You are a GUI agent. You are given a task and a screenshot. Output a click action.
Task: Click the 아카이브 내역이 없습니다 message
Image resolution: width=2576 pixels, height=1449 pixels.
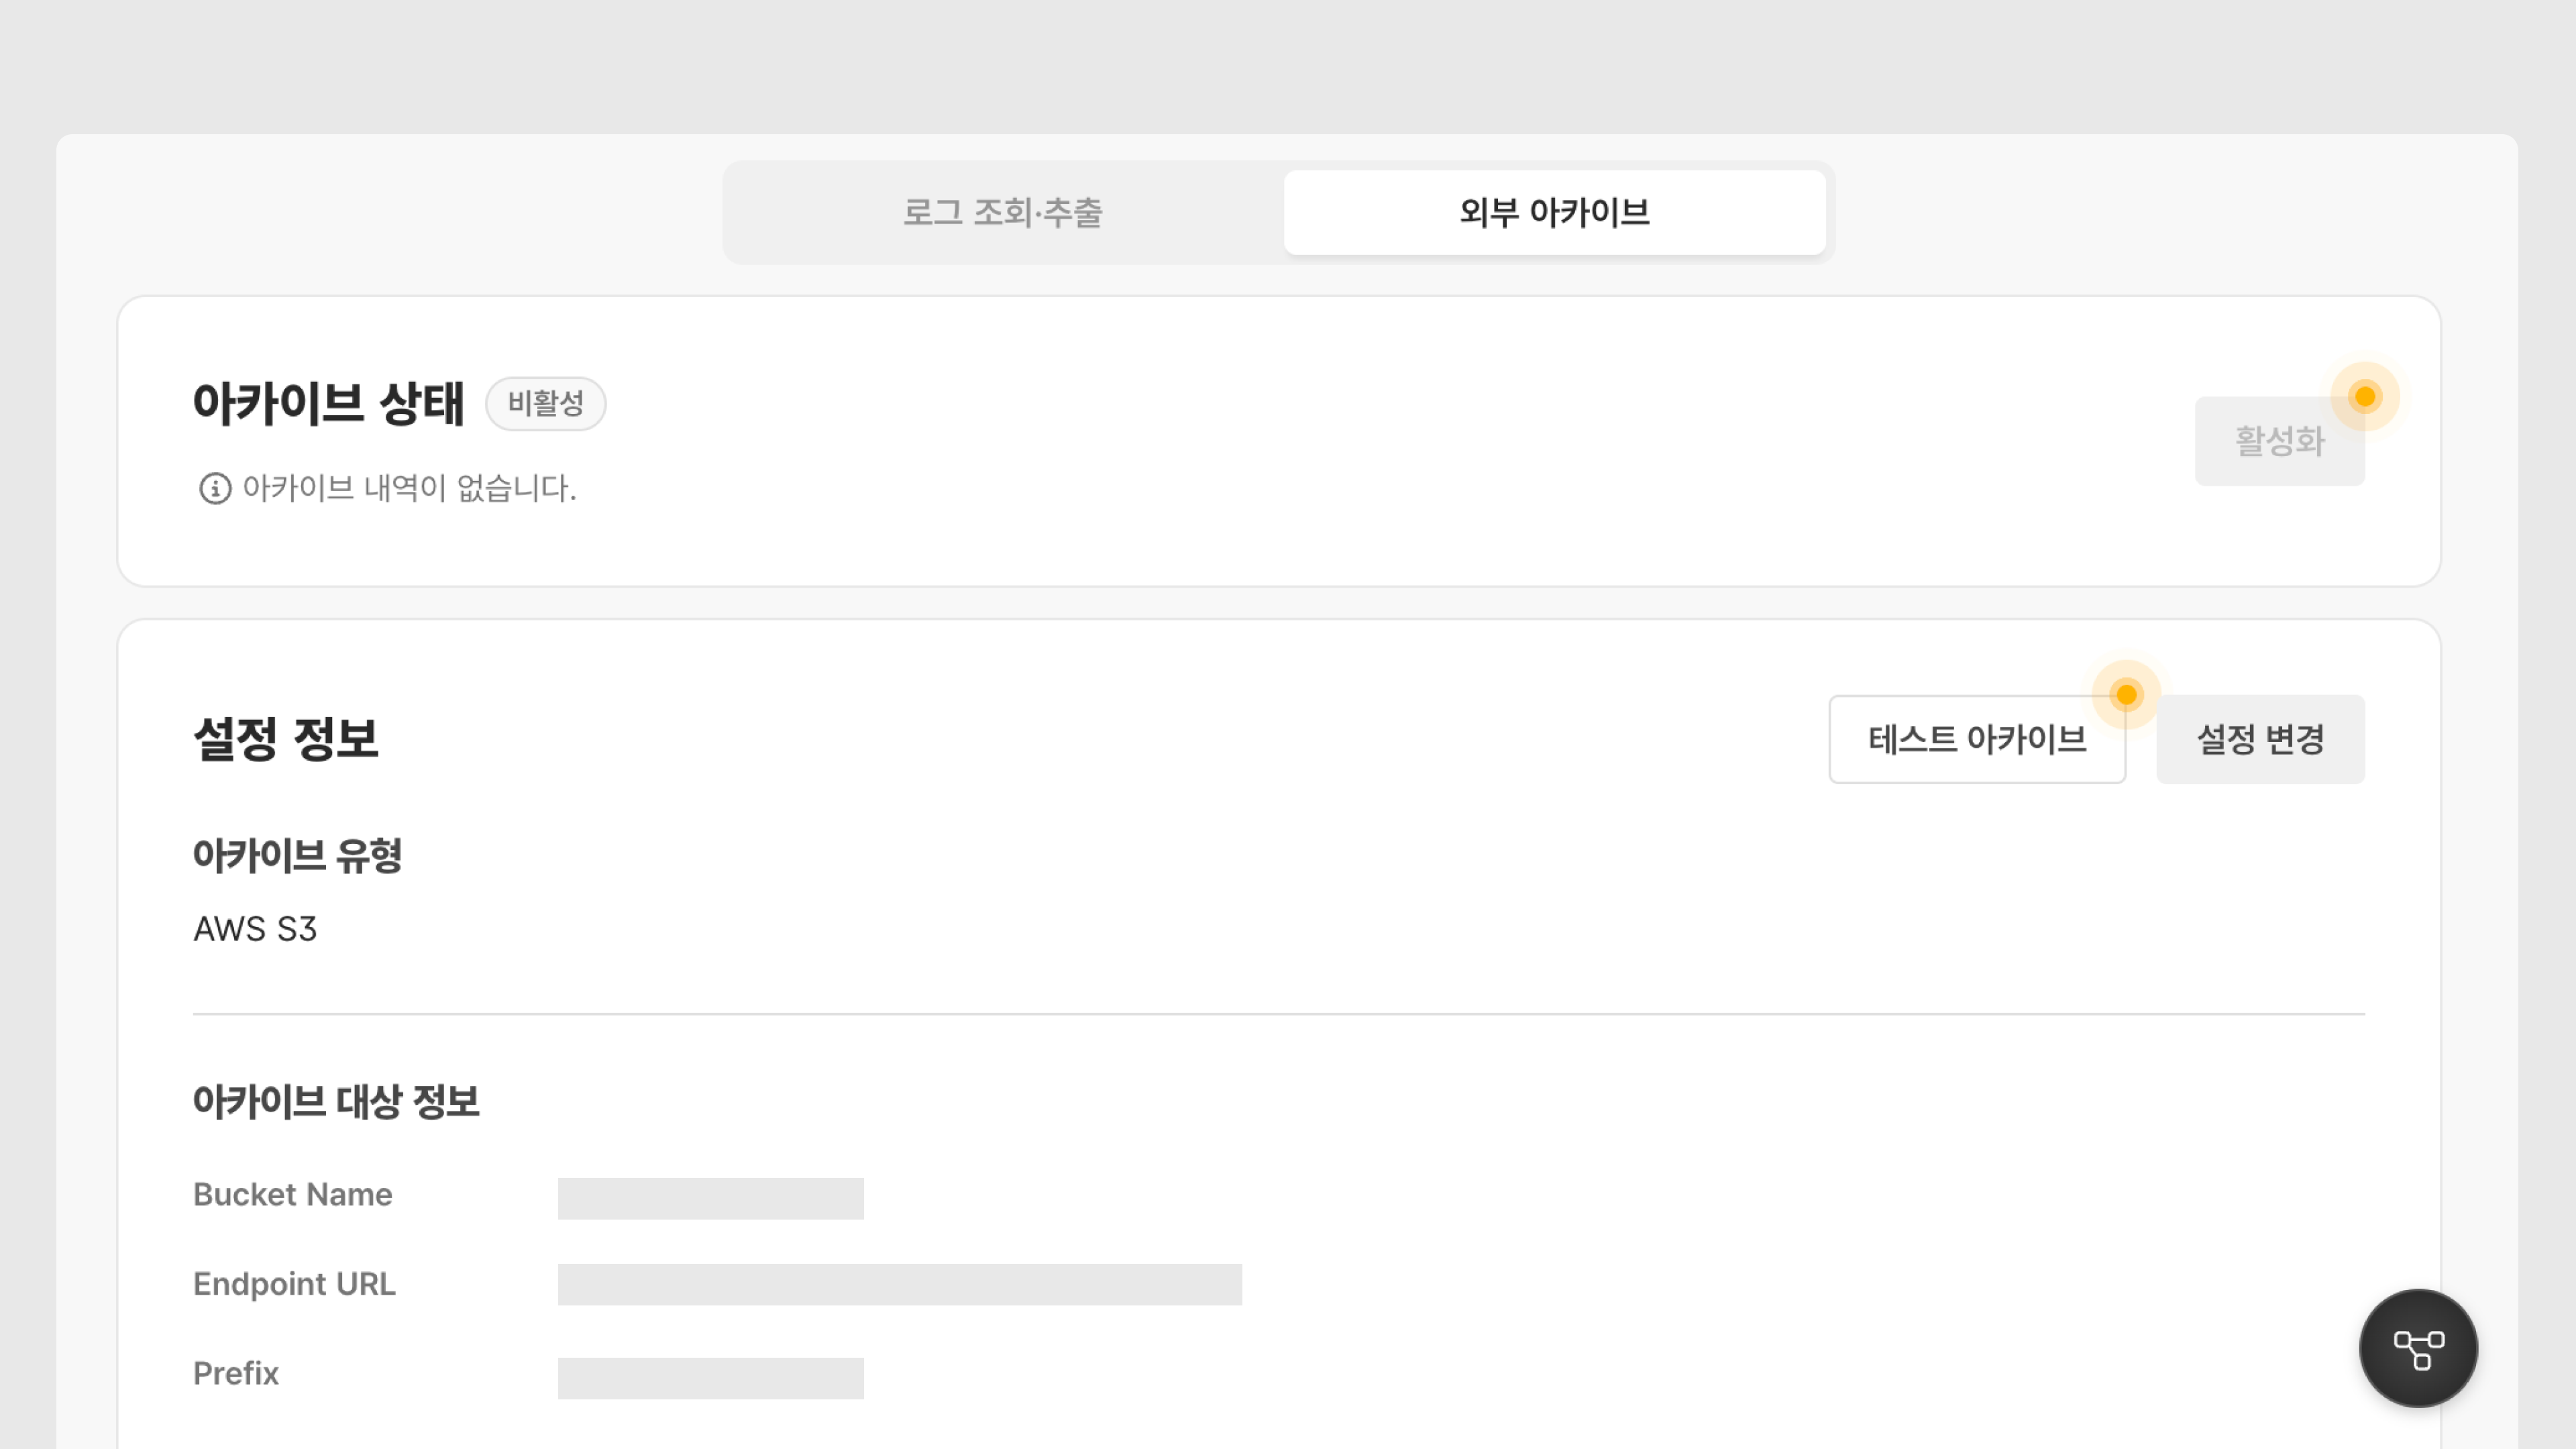click(x=410, y=489)
